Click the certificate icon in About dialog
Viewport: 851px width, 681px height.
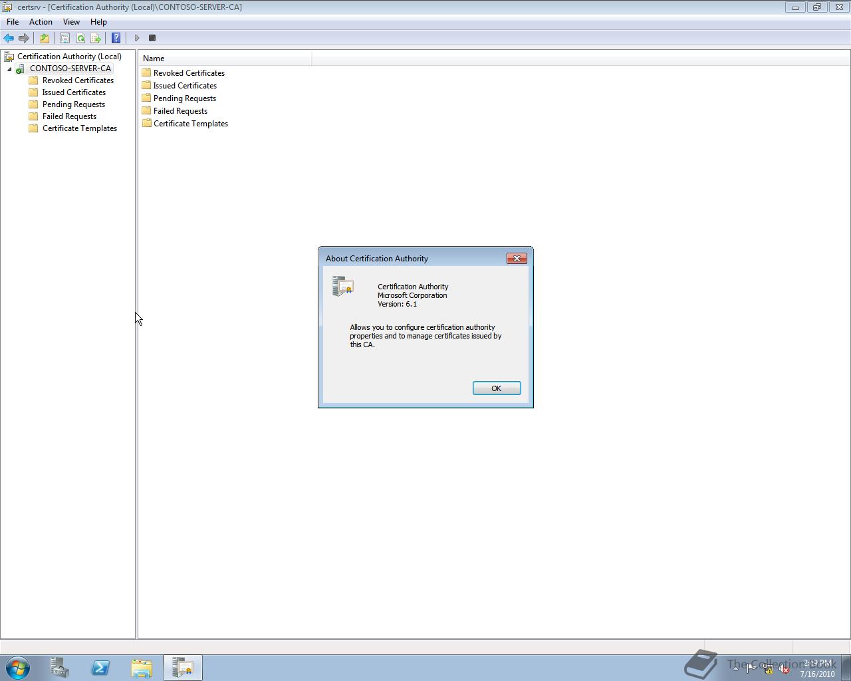342,286
